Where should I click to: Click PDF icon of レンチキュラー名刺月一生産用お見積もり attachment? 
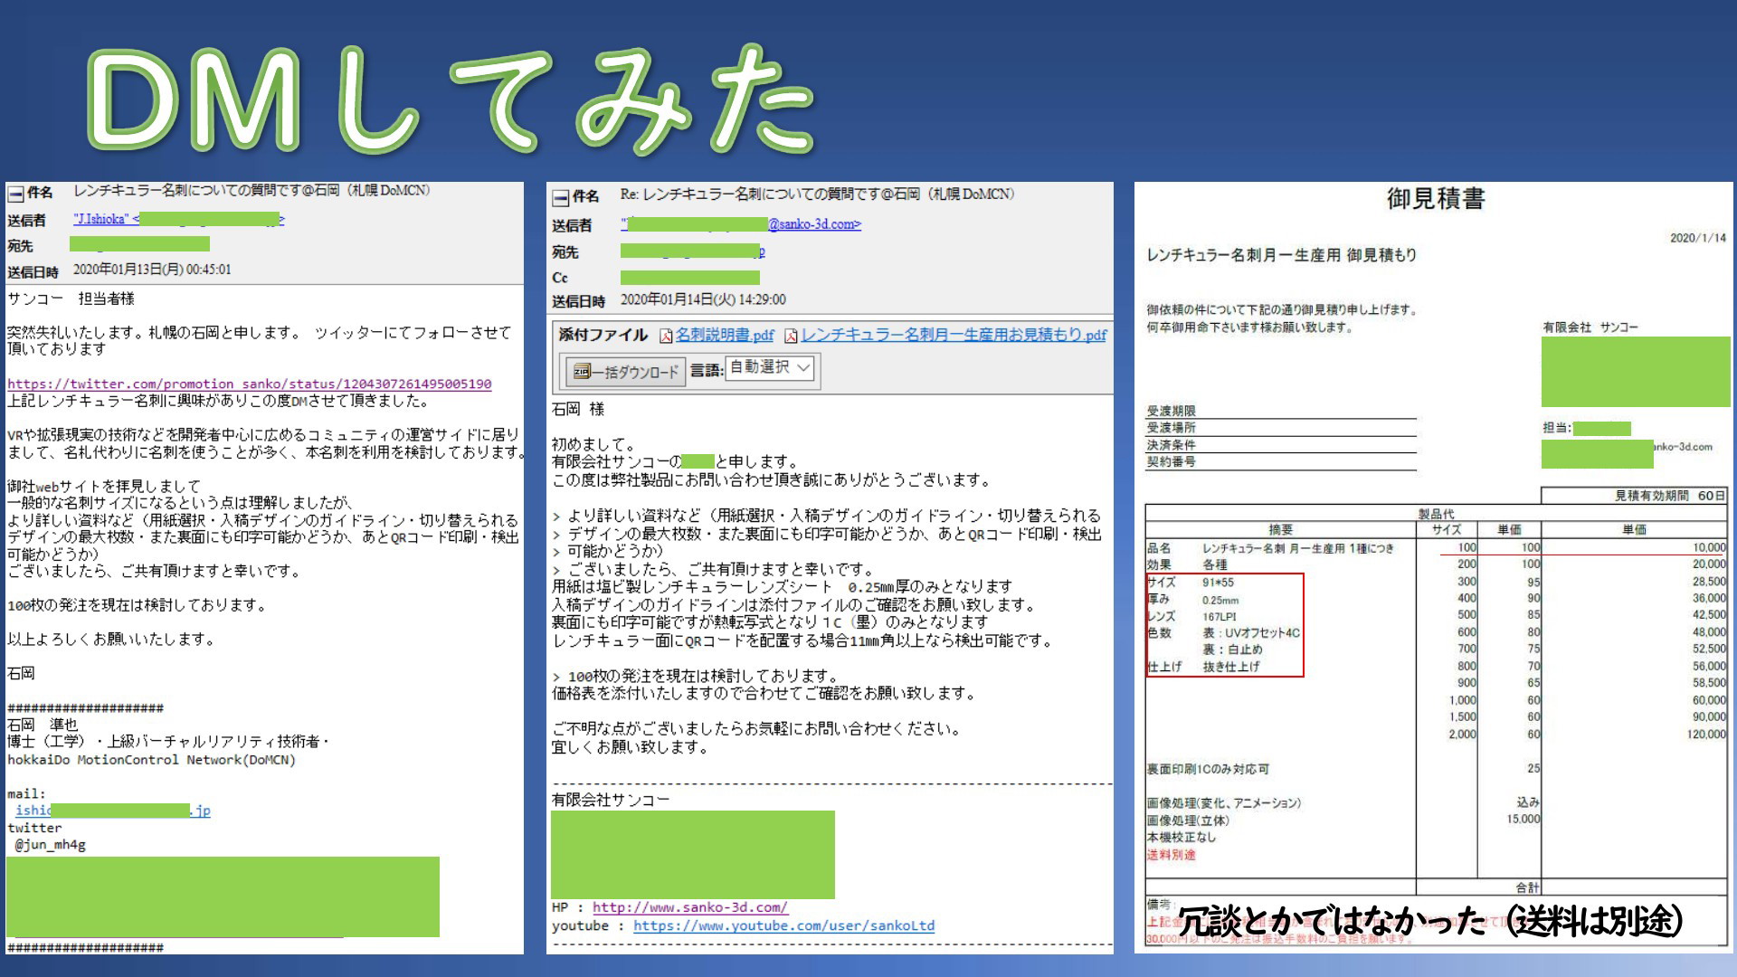point(791,337)
